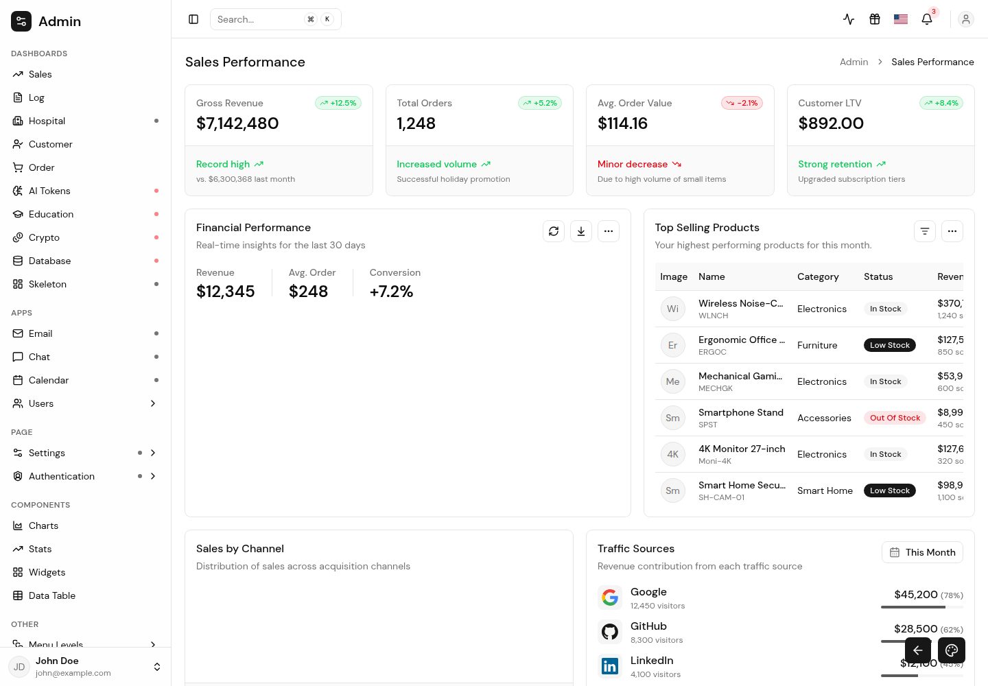Open the Calendar app
Image resolution: width=988 pixels, height=686 pixels.
pyautogui.click(x=86, y=380)
